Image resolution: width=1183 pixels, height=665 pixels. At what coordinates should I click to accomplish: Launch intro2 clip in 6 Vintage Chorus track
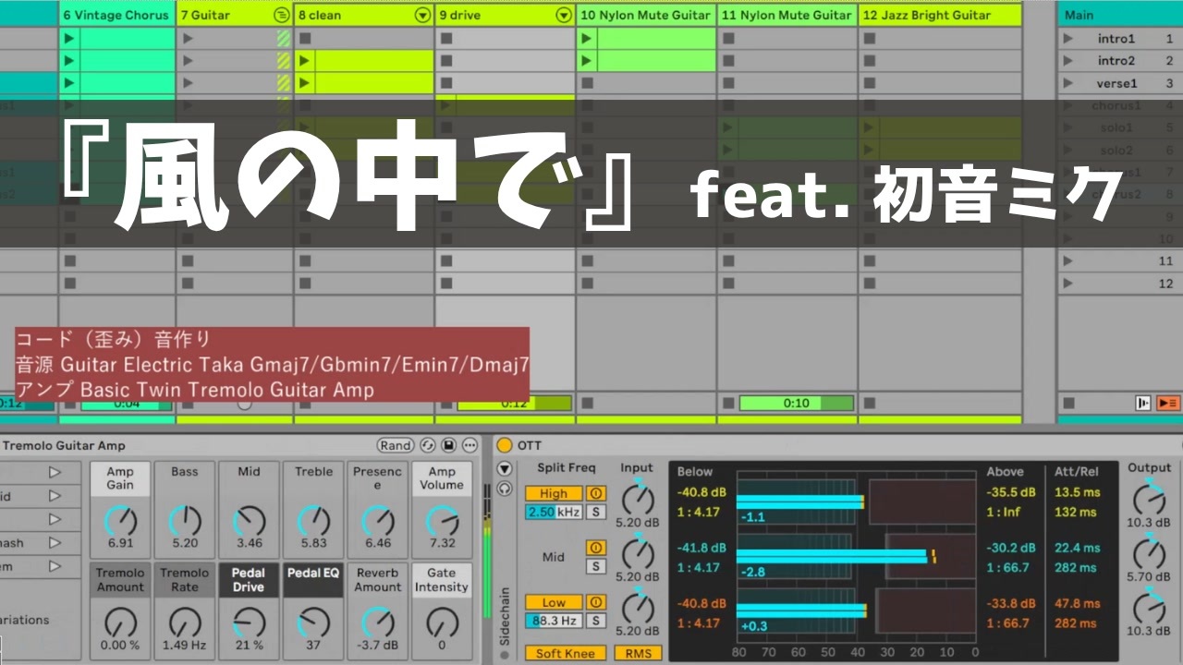pos(69,61)
